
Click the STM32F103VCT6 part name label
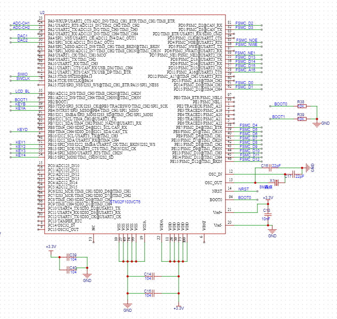click(x=125, y=202)
